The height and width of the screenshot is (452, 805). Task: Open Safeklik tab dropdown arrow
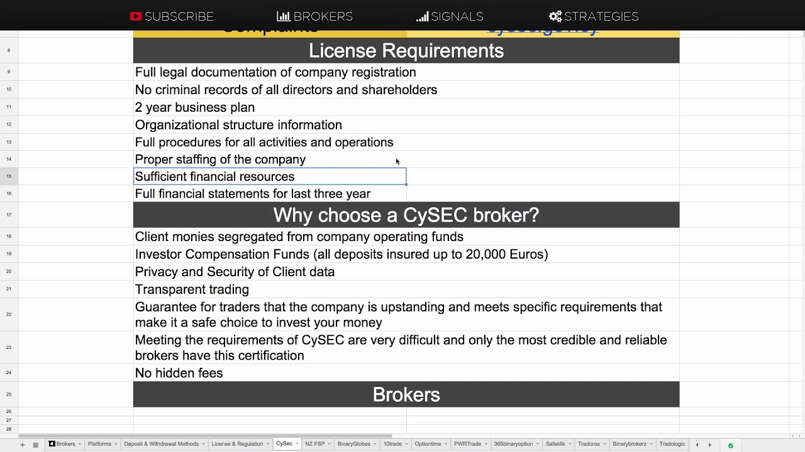pos(570,444)
